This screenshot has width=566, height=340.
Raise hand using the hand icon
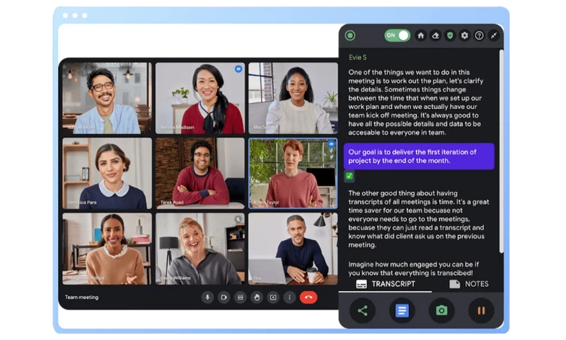tap(257, 297)
